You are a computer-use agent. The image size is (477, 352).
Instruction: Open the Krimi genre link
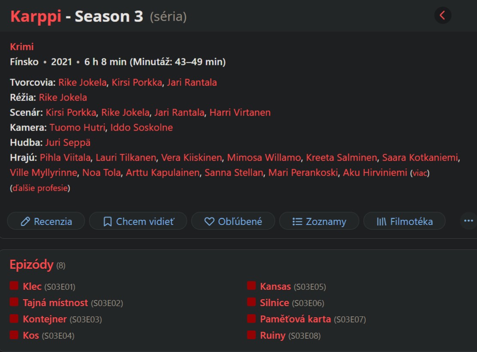tap(22, 47)
